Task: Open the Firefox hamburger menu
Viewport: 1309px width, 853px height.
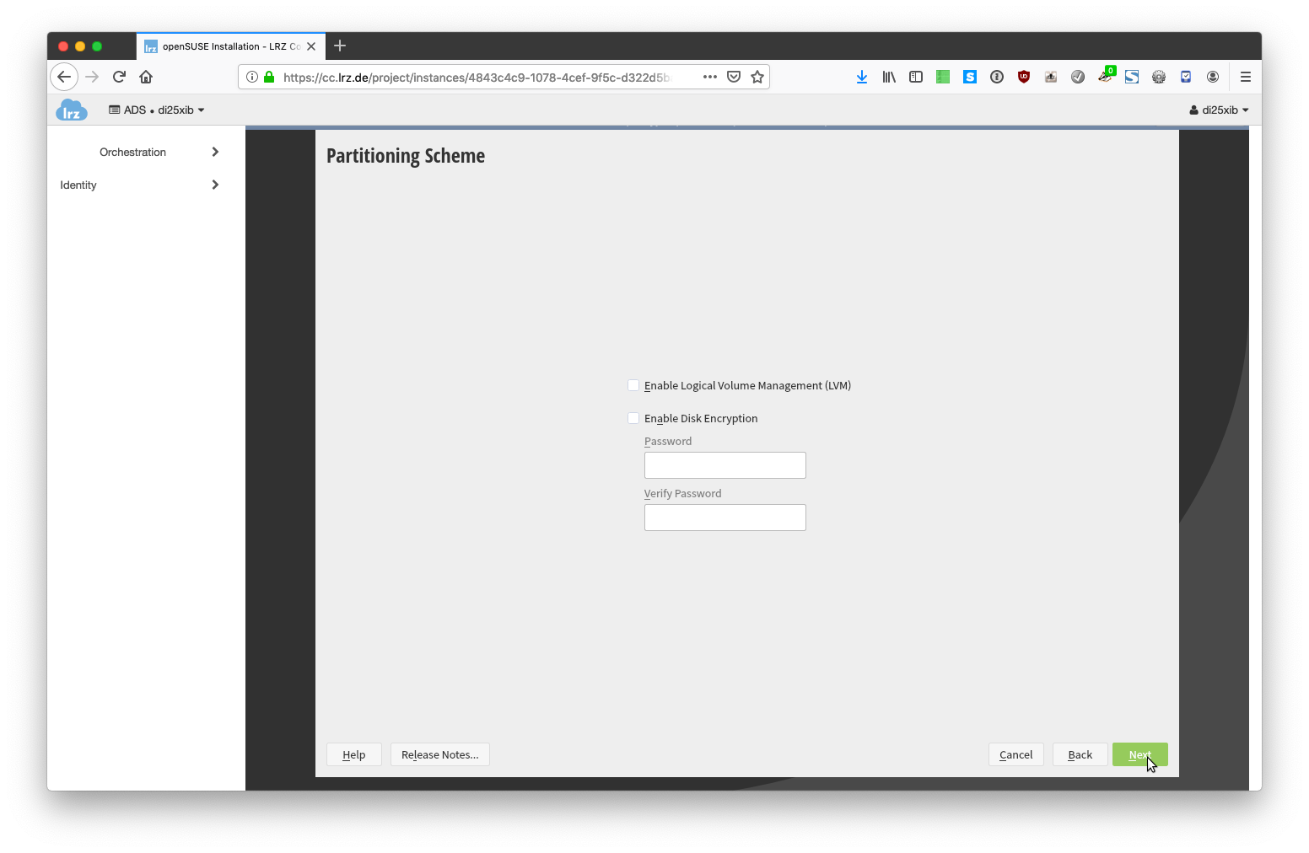Action: coord(1245,77)
